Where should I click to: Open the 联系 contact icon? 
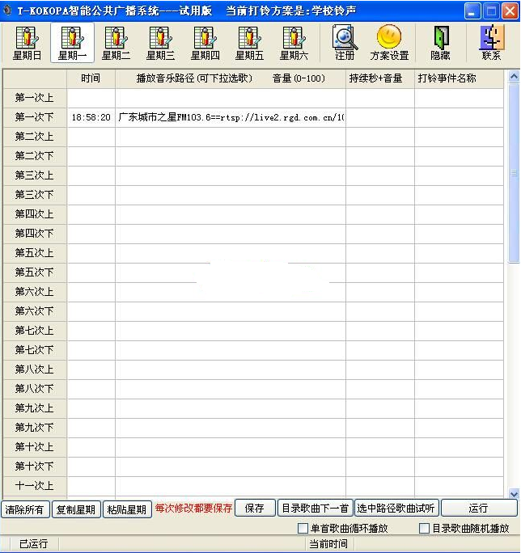tap(491, 42)
